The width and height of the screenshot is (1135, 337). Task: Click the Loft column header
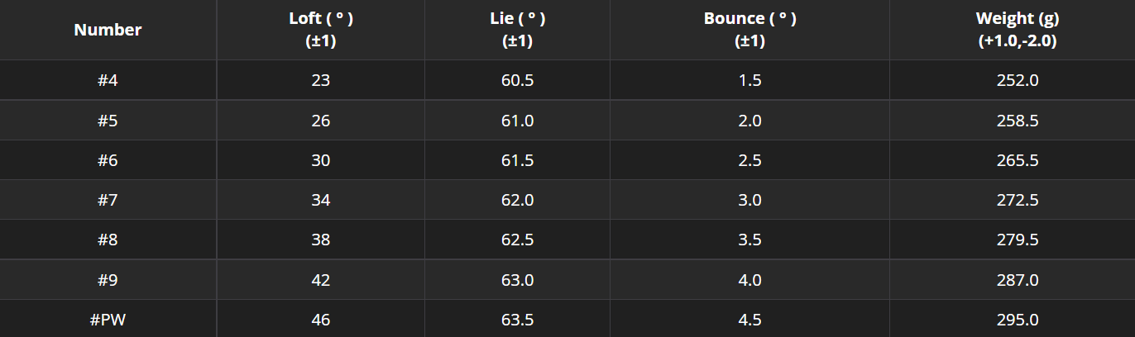click(x=321, y=30)
